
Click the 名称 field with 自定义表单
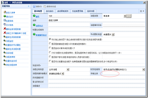(97, 20)
